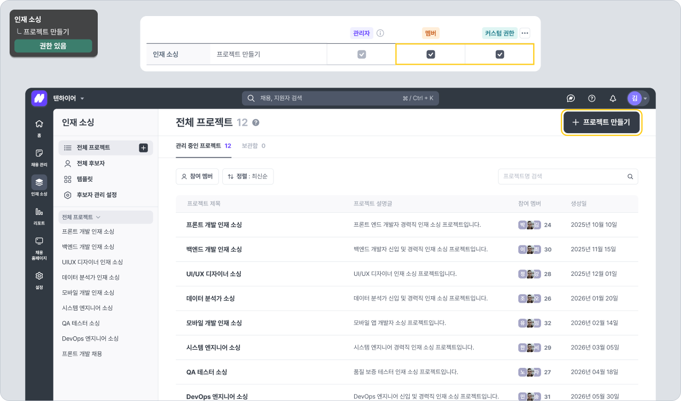Open 백엔드 개발 인재 소싱 project row title
This screenshot has width=681, height=401.
(214, 250)
